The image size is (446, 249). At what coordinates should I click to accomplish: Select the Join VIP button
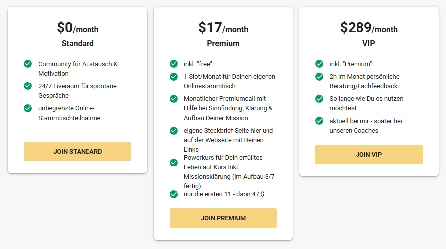[368, 154]
